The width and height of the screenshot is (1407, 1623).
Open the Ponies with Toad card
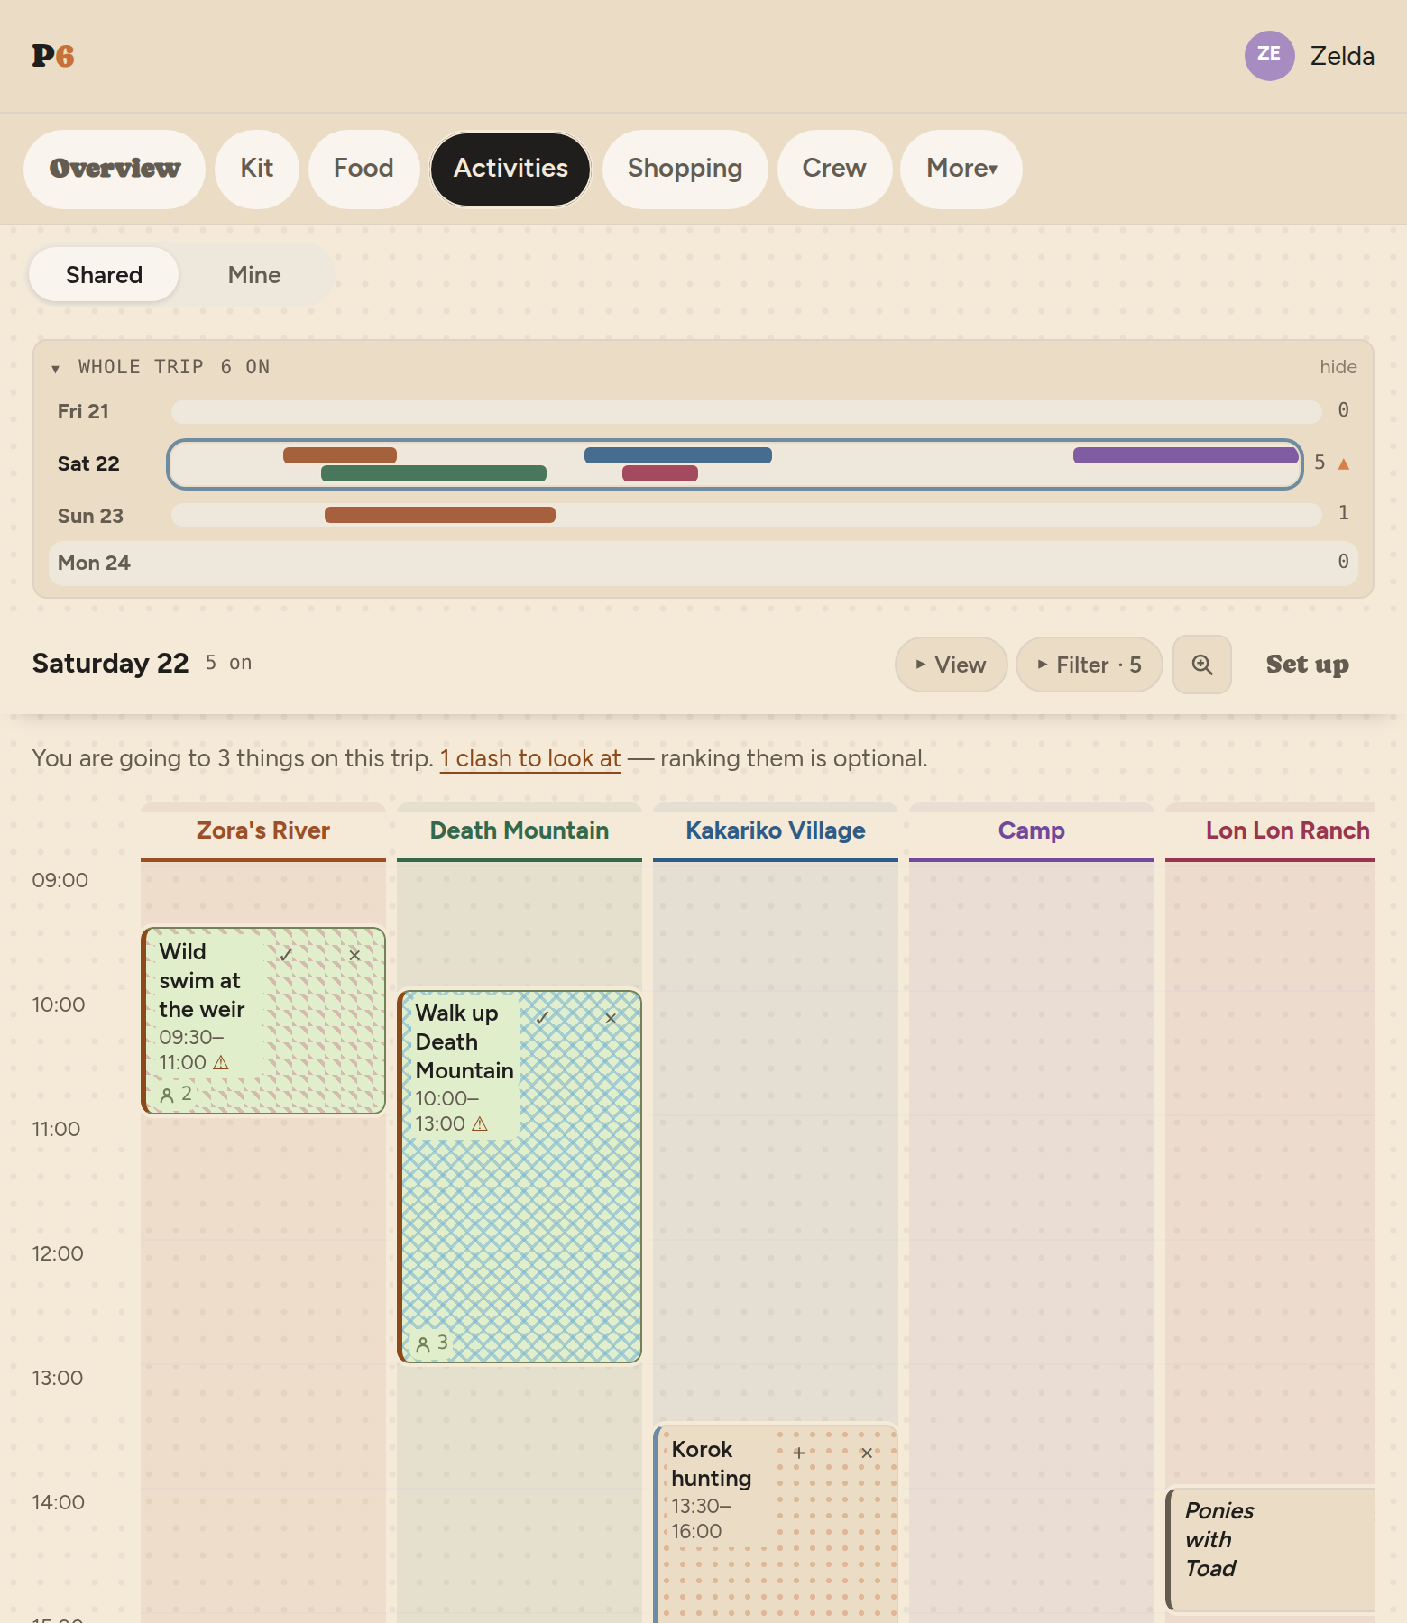(x=1270, y=1549)
